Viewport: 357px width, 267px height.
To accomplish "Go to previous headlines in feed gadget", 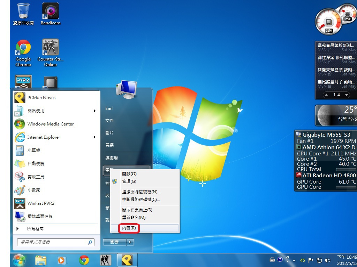I will point(326,95).
